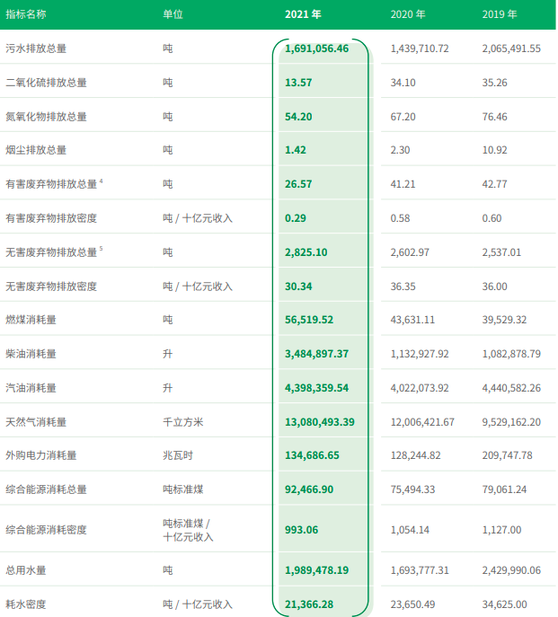Click the 燃煤消耗量 2021 value 56,519.52
The height and width of the screenshot is (617, 558).
coord(309,320)
